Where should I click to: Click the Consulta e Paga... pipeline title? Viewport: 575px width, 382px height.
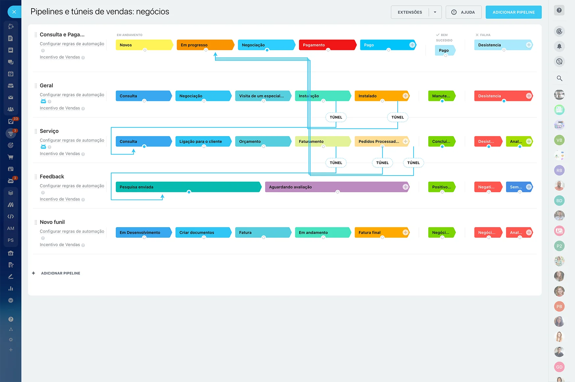(x=62, y=35)
